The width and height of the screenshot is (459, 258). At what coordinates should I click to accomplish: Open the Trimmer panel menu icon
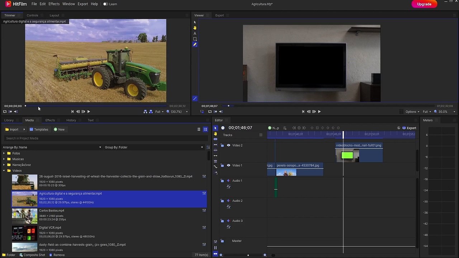tap(20, 15)
